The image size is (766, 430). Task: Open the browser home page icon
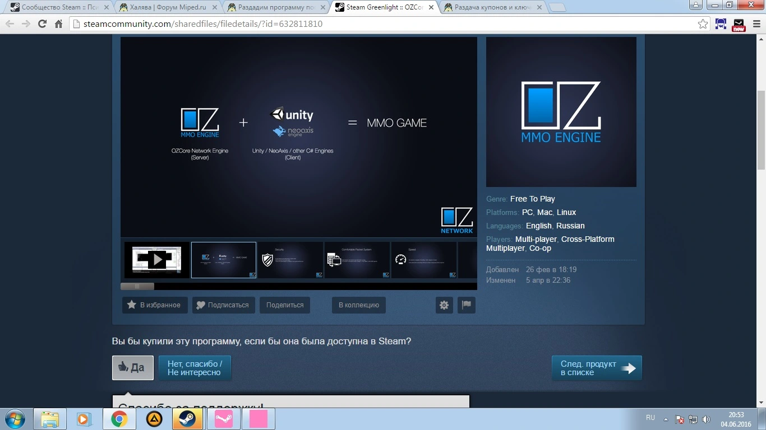pos(58,24)
